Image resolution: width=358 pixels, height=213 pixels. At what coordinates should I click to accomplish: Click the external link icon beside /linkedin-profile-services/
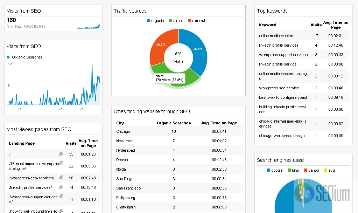(x=61, y=187)
